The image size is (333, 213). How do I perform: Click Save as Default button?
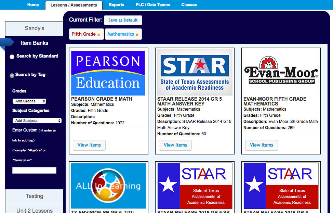coord(123,20)
